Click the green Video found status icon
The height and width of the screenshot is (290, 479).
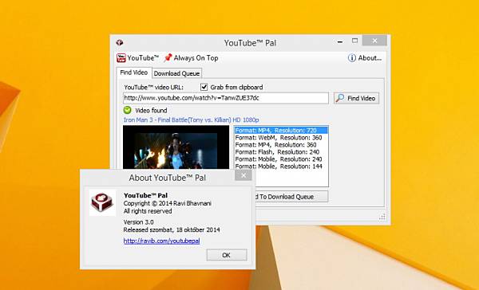(127, 110)
